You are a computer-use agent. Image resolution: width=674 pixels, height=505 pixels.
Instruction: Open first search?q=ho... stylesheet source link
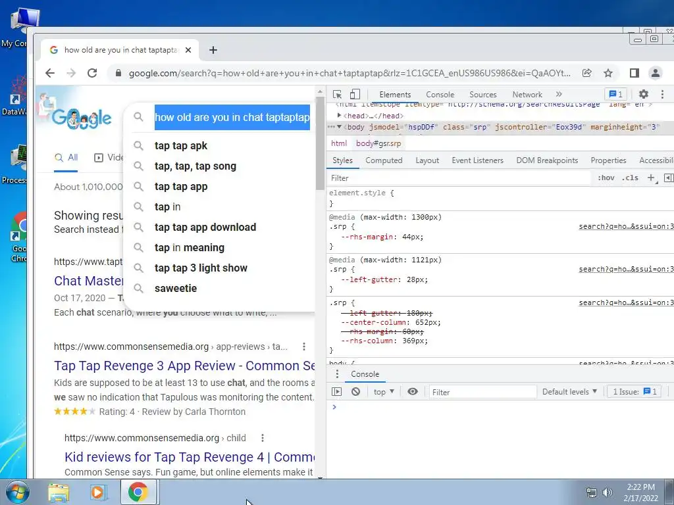pos(627,226)
